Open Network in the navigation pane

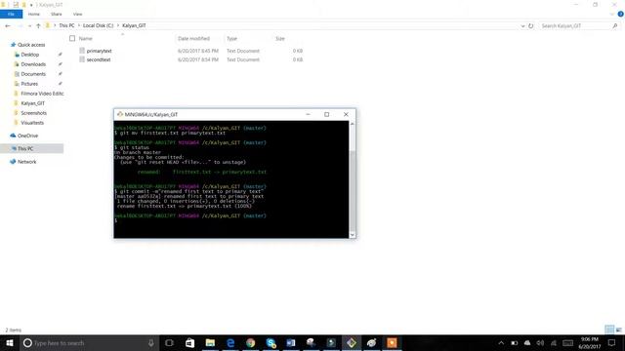[x=26, y=162]
